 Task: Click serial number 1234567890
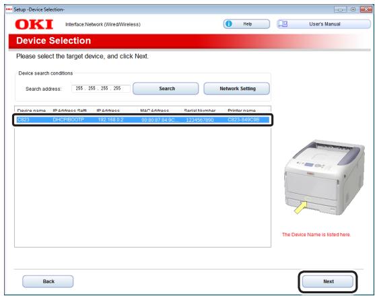coord(200,120)
